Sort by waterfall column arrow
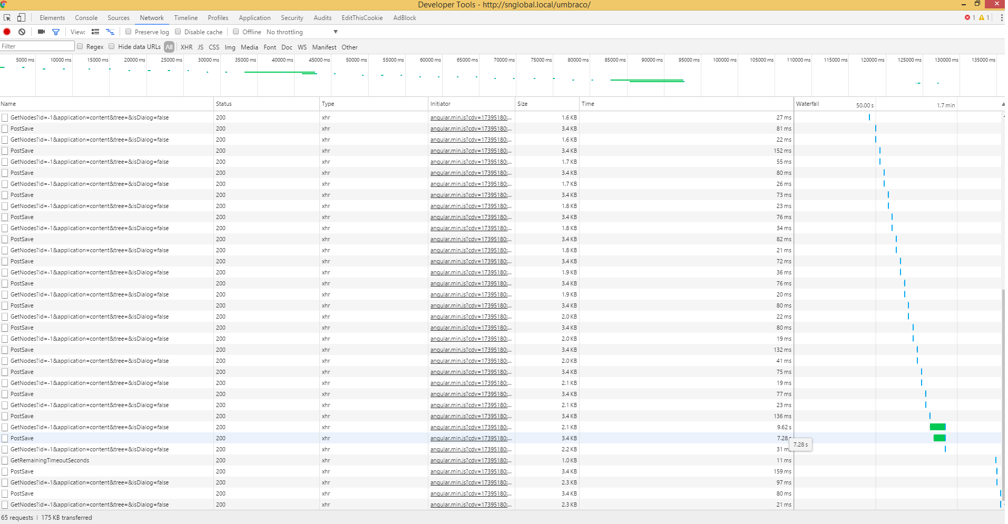 pyautogui.click(x=1002, y=104)
